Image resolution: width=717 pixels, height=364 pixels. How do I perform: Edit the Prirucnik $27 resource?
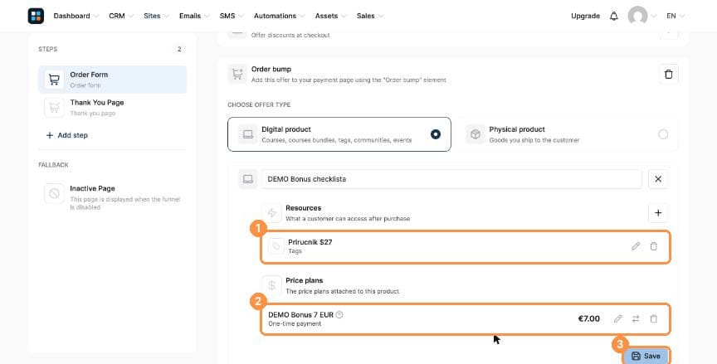tap(636, 246)
